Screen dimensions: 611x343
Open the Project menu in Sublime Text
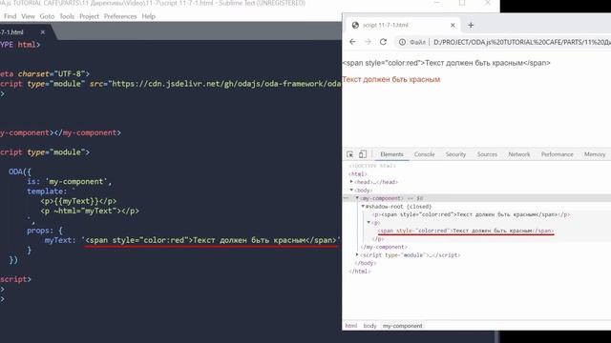[x=89, y=16]
